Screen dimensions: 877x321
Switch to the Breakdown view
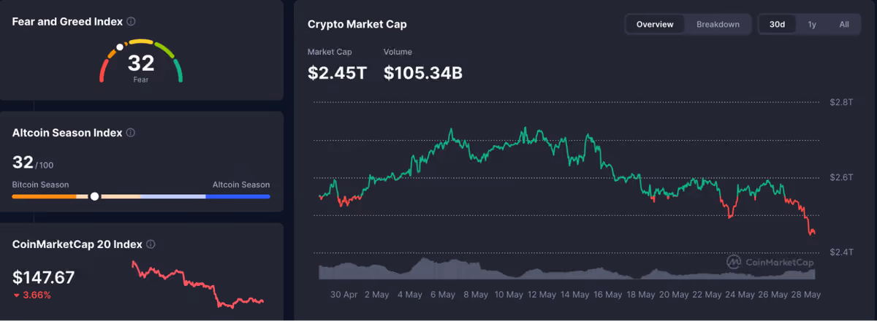coord(718,24)
